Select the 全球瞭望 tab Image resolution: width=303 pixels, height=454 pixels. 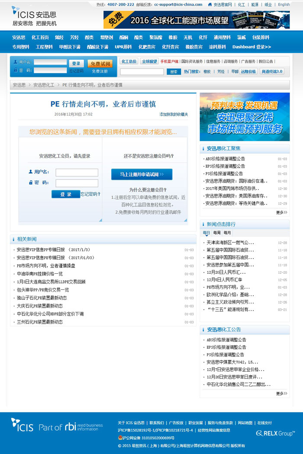point(149,62)
